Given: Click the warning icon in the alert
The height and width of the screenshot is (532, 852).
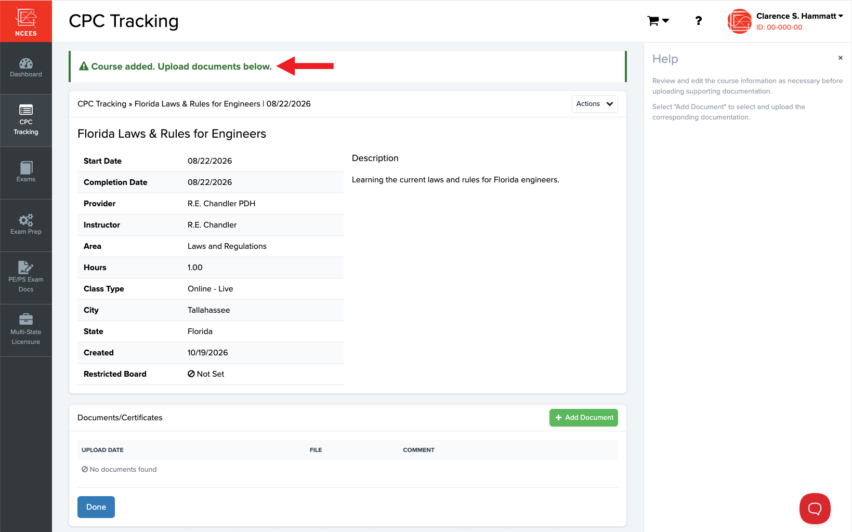Looking at the screenshot, I should pyautogui.click(x=84, y=66).
